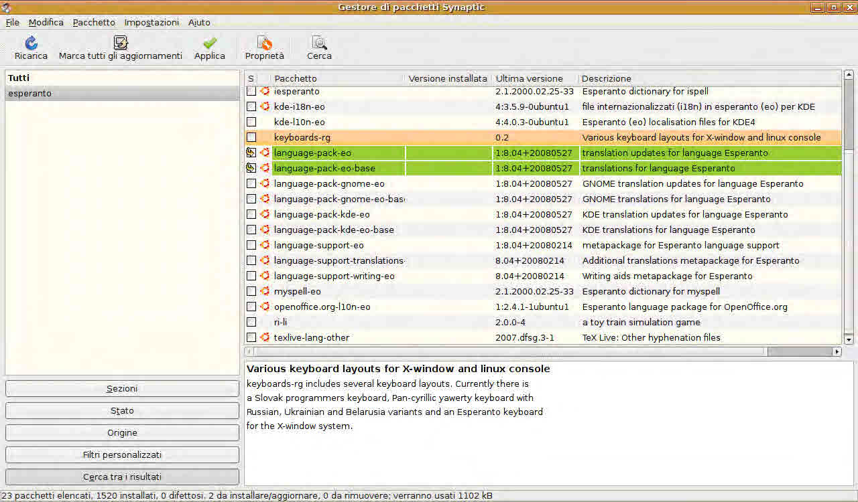Apply changes with the Applica icon
The width and height of the screenshot is (858, 502).
point(210,43)
